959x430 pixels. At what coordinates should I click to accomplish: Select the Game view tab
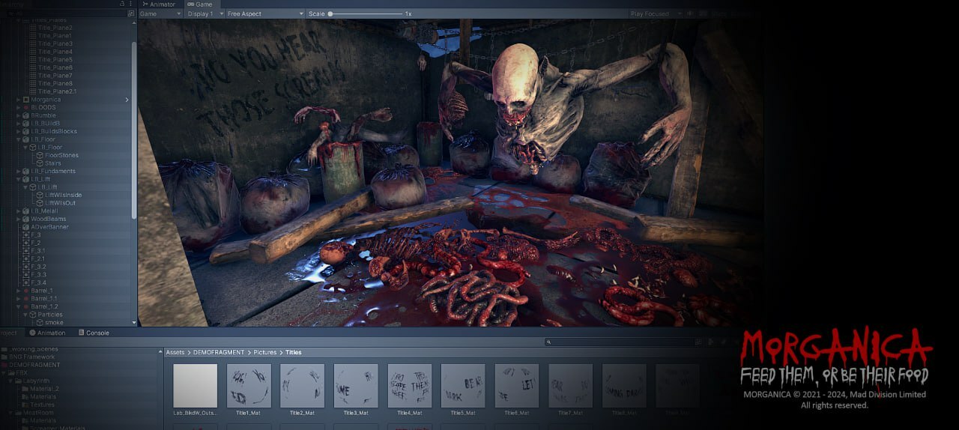[200, 4]
